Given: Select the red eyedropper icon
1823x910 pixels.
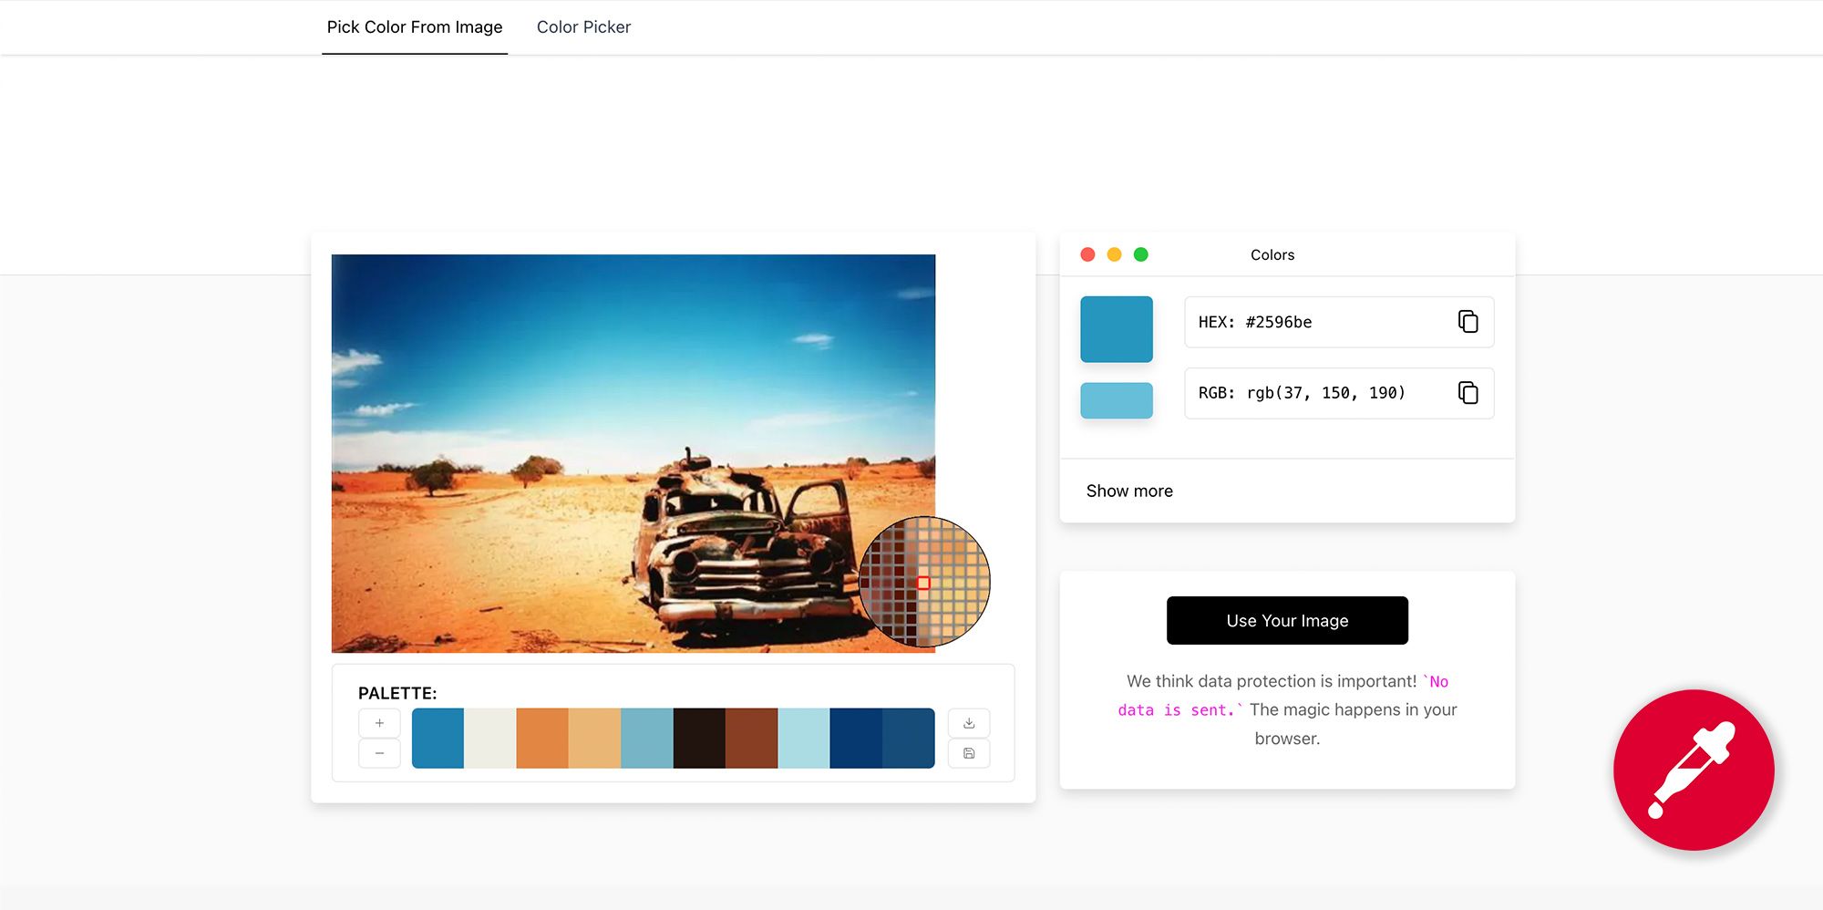Looking at the screenshot, I should coord(1694,770).
